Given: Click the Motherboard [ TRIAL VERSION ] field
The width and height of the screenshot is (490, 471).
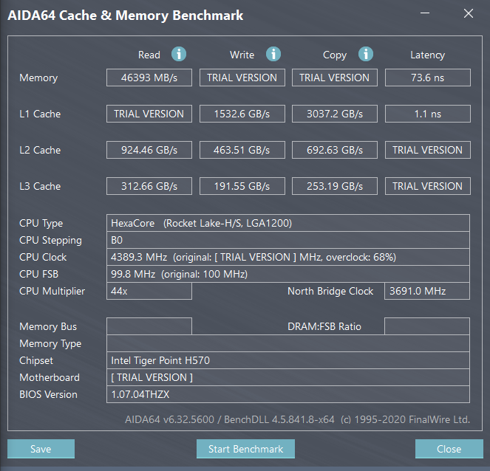Looking at the screenshot, I should pos(288,377).
